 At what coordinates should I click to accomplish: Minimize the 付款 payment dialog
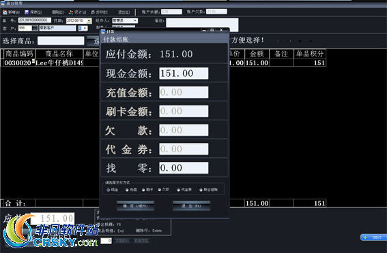(x=204, y=30)
